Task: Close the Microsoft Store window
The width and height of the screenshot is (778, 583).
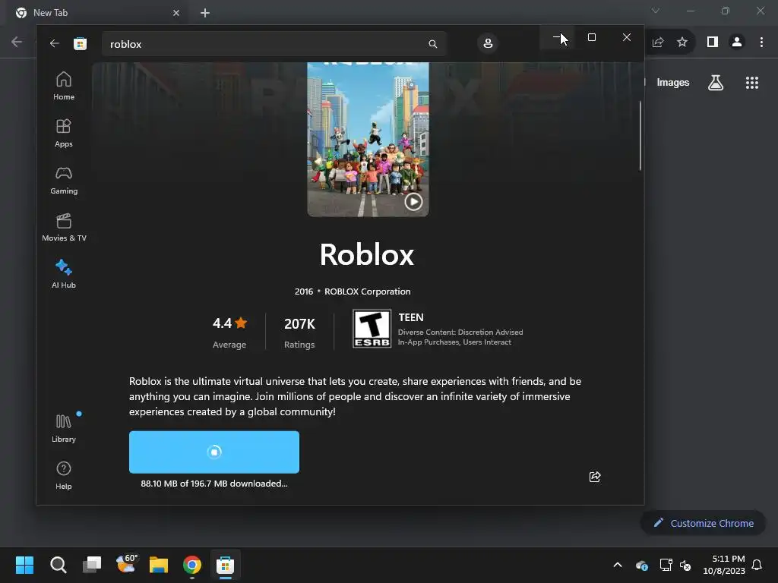Action: tap(627, 37)
